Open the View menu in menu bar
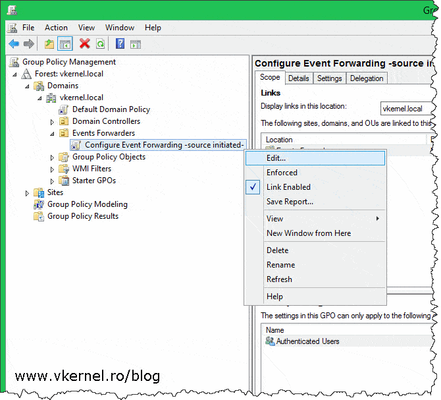 click(86, 28)
